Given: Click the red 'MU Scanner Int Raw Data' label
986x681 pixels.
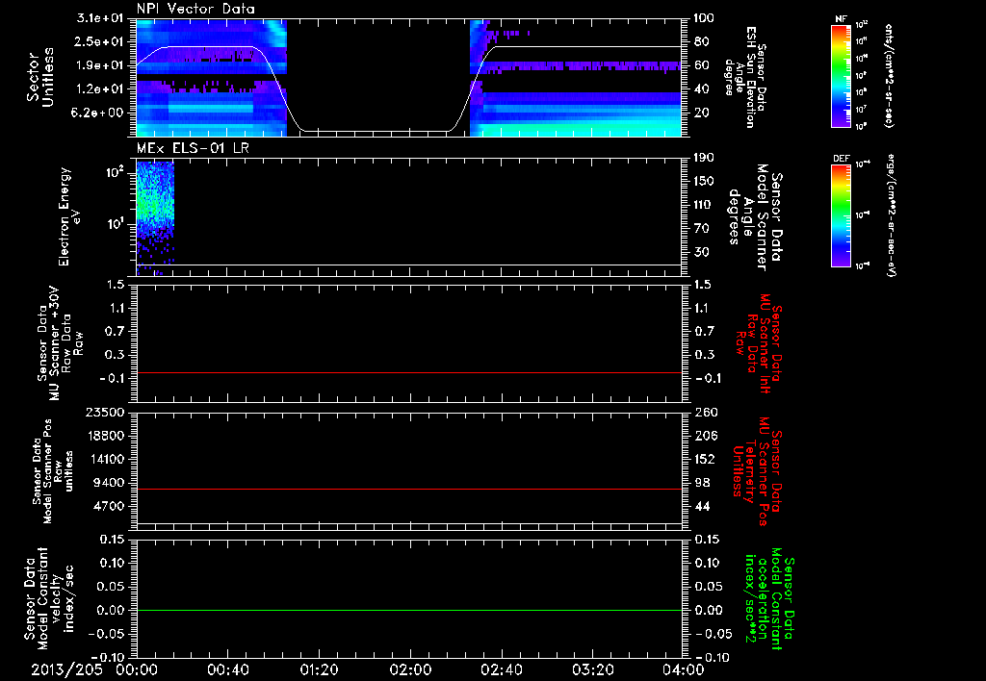Looking at the screenshot, I should tap(758, 343).
